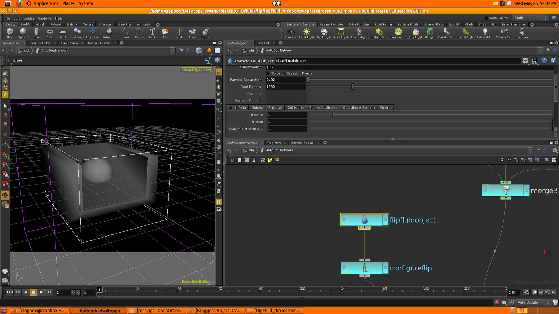This screenshot has width=559, height=314.
Task: Jump to the first frame
Action: (10, 292)
